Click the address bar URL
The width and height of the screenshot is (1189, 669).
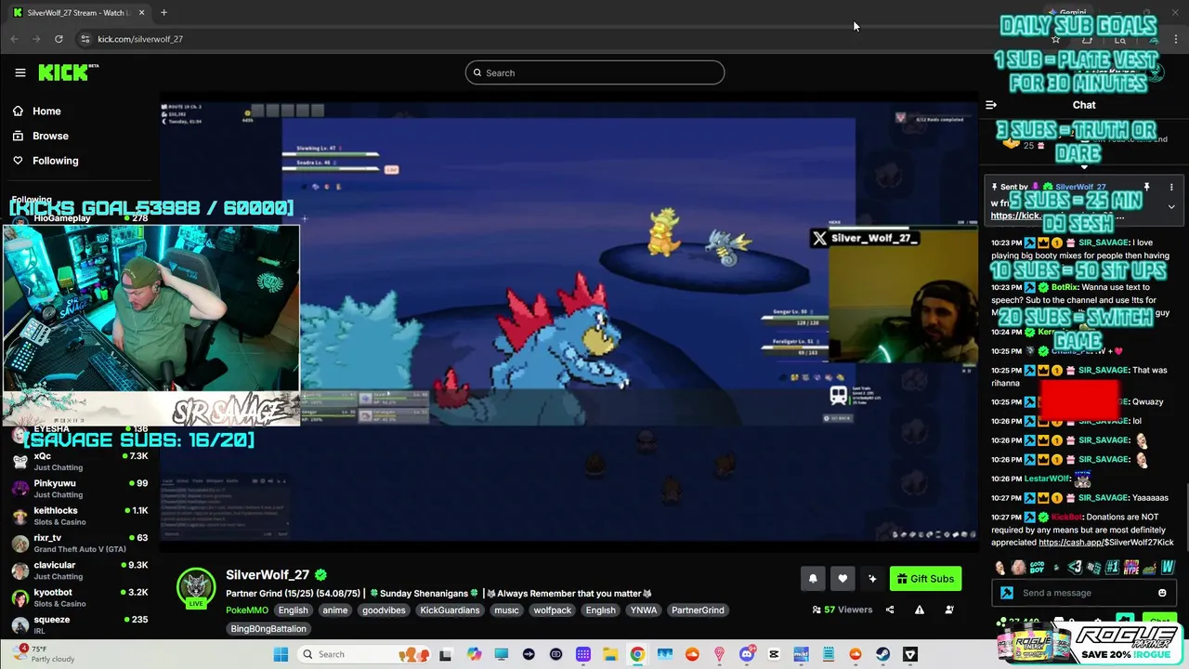point(140,39)
